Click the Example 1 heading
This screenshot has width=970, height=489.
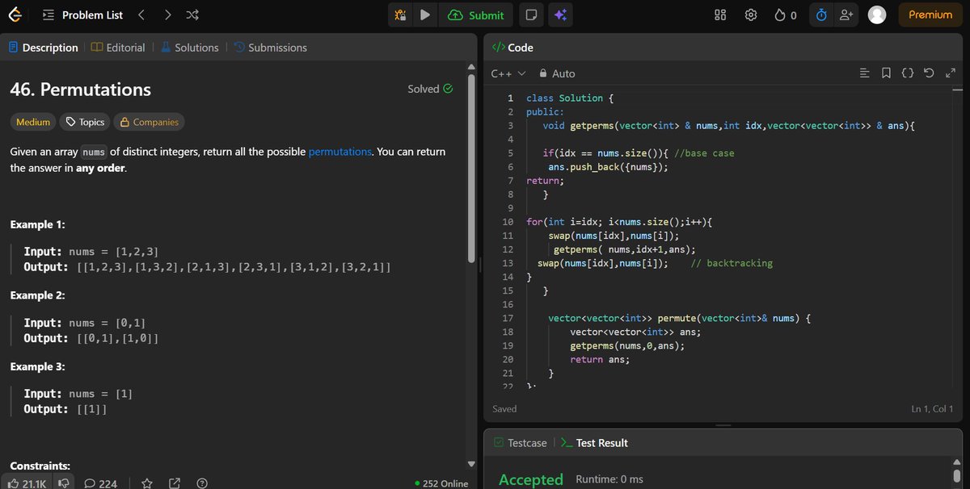click(x=37, y=224)
